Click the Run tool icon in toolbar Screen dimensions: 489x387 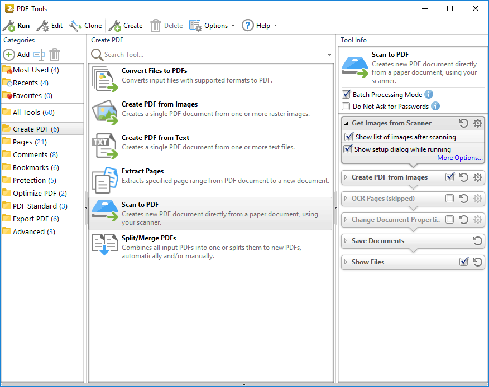tap(9, 26)
